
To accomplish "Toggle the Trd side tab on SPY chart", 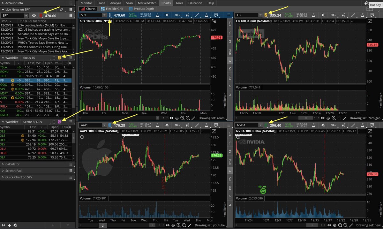I will click(230, 23).
